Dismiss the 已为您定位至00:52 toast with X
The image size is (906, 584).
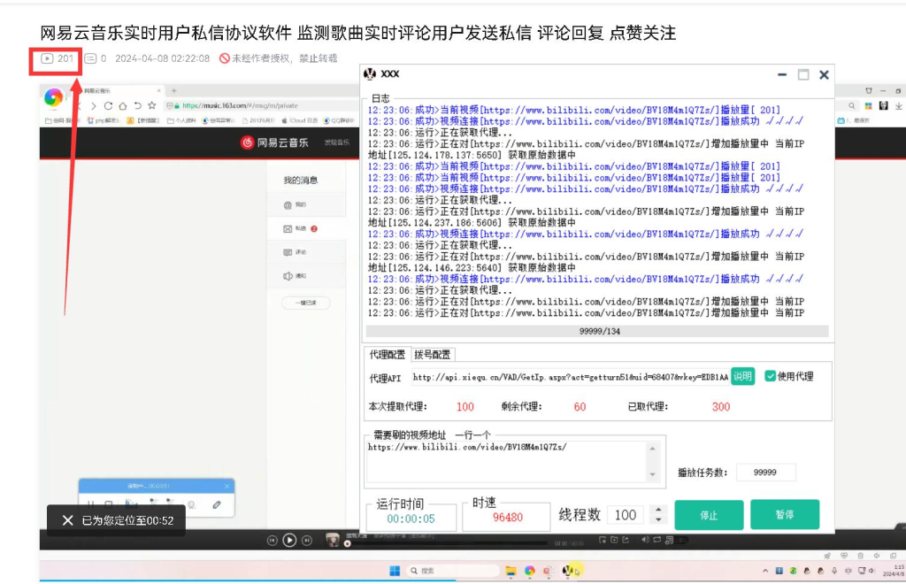pos(67,520)
